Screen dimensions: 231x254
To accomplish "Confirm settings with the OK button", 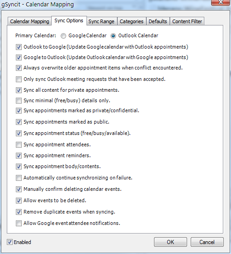I will click(170, 242).
